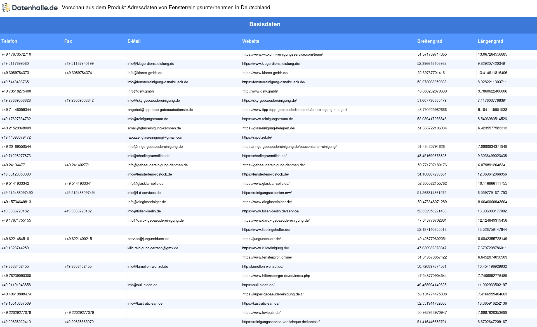
Task: Click the Datenhalle.de logo icon
Action: [6, 8]
